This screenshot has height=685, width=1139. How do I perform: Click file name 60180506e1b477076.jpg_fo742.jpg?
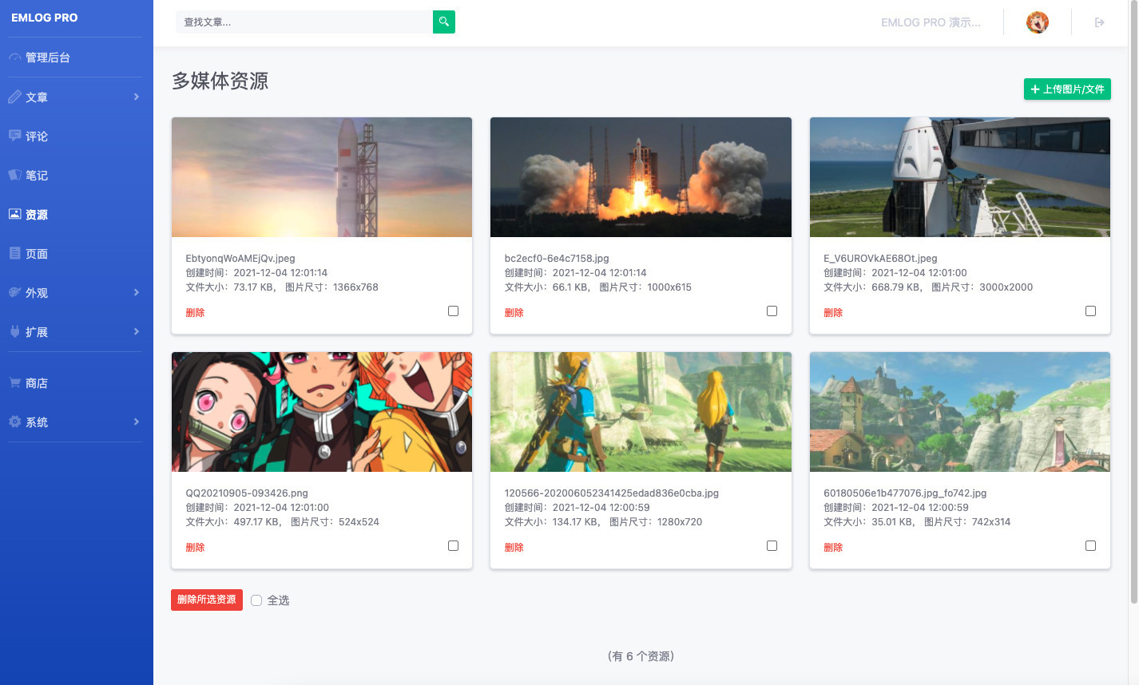click(905, 493)
